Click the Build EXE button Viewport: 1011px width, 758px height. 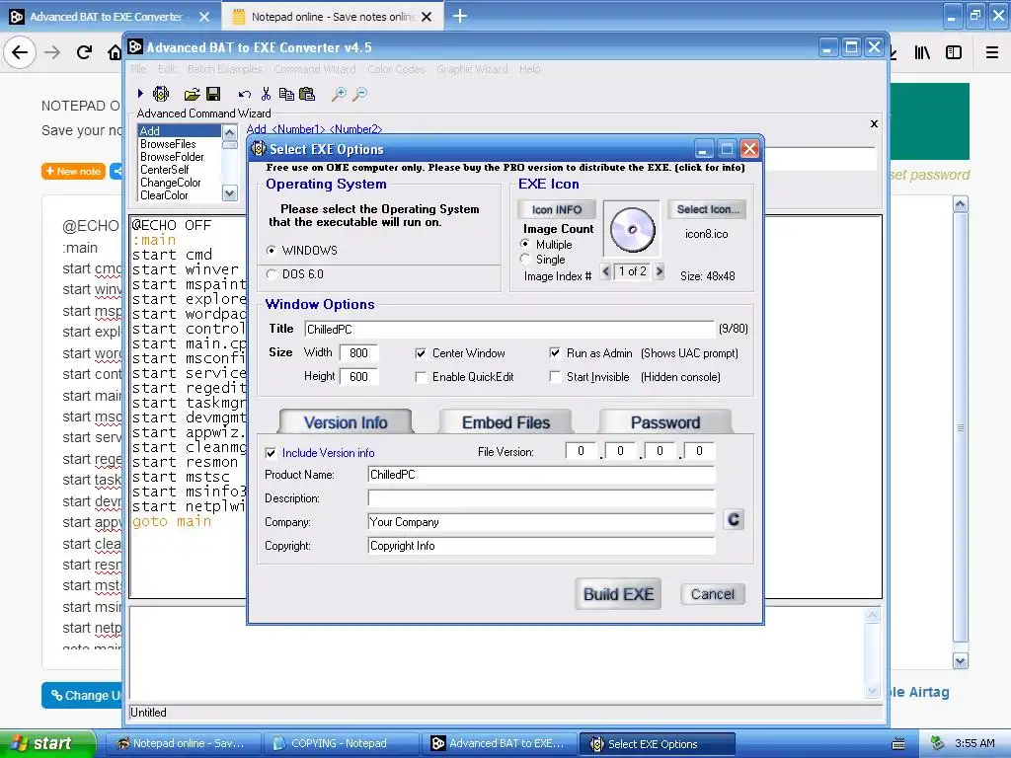tap(618, 594)
